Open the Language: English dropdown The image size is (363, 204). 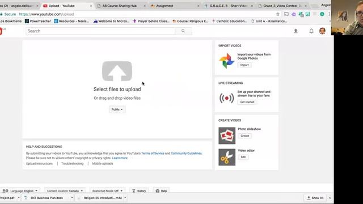click(20, 191)
